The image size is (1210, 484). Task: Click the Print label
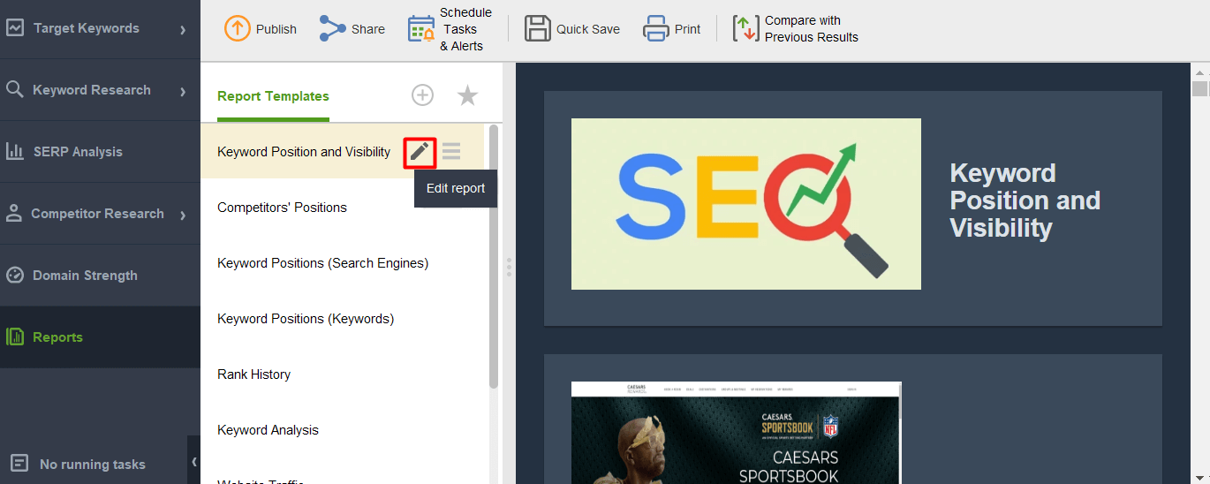tap(687, 29)
